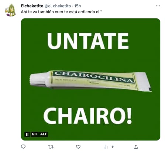Viewport: 165px width, 153px height.
Task: Open the 15h timestamp link
Action: 78,6
